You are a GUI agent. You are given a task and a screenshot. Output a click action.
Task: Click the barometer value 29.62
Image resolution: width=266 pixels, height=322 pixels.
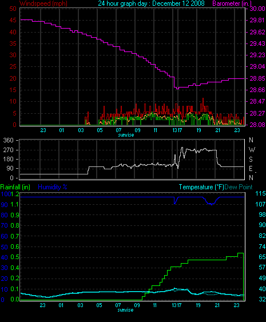tap(257, 32)
